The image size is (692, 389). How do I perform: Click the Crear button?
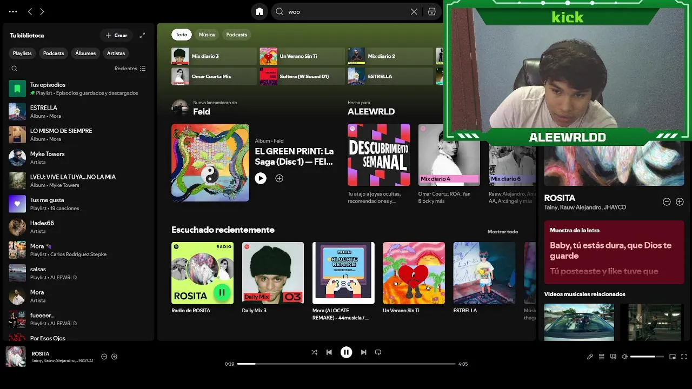pos(116,35)
